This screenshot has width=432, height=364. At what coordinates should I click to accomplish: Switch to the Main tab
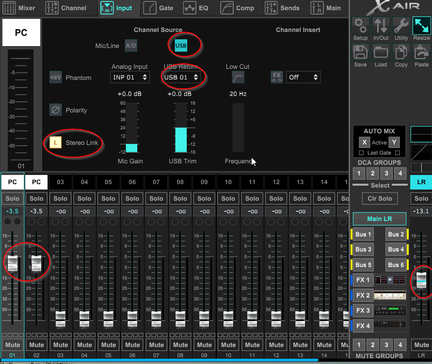(326, 8)
